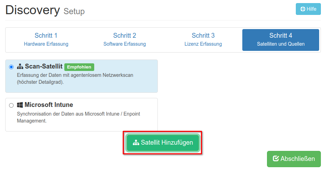The image size is (324, 172).
Task: Click the green Empfohlen badge
Action: [x=79, y=67]
